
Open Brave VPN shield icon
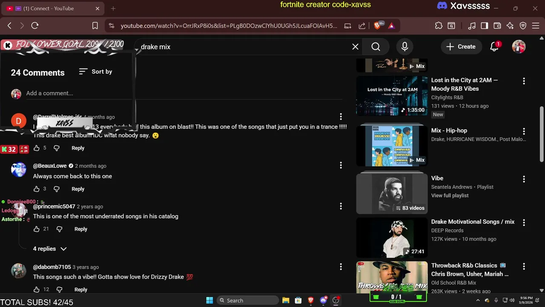coord(523,26)
